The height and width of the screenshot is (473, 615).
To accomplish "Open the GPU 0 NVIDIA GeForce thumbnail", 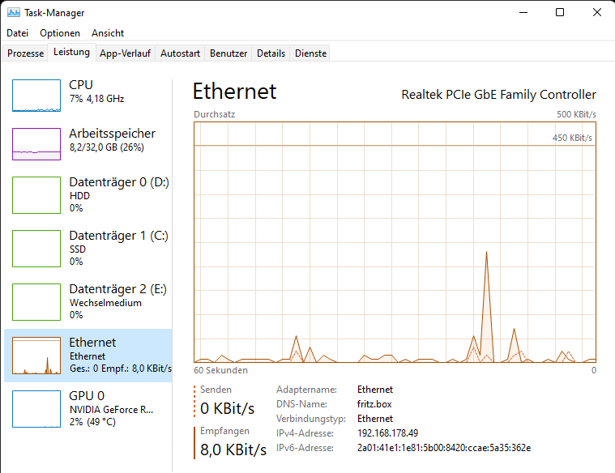I will 36,409.
